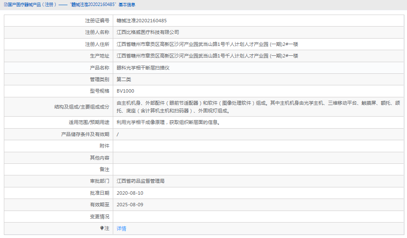Click the 注册人住所 row label
407x238 pixels.
pyautogui.click(x=97, y=44)
